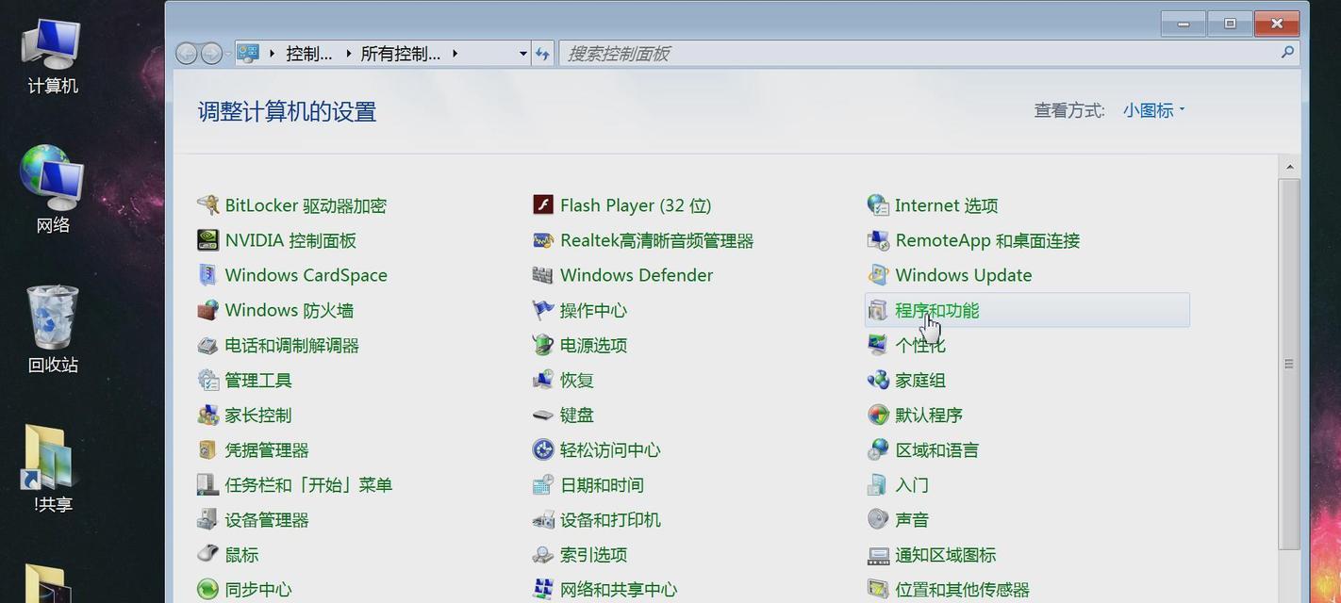Expand the chevron after 控制... breadcrumb
Screen dimensions: 1341x603
pyautogui.click(x=348, y=54)
